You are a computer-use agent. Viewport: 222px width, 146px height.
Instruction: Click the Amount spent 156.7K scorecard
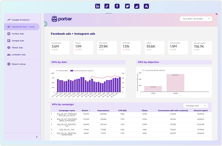click(202, 48)
